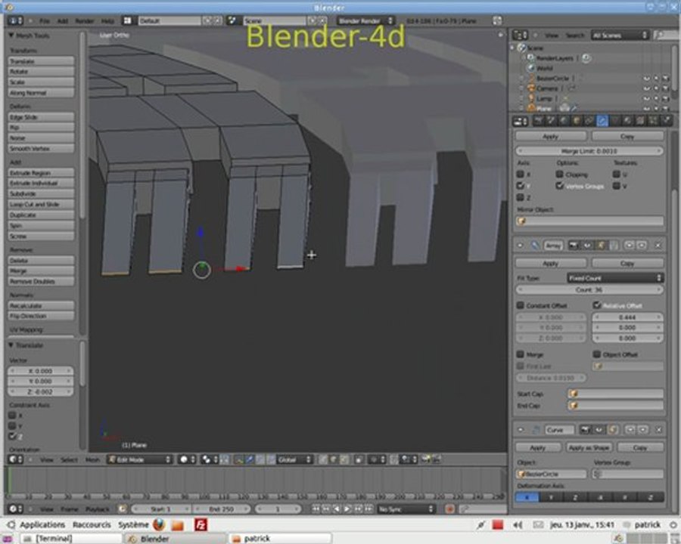The width and height of the screenshot is (681, 544).
Task: Open the No Sync dropdown in timeline
Action: click(406, 508)
